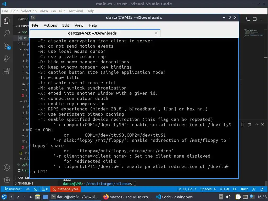Click the removable media eject tray icon
The width and height of the screenshot is (268, 201).
221,197
